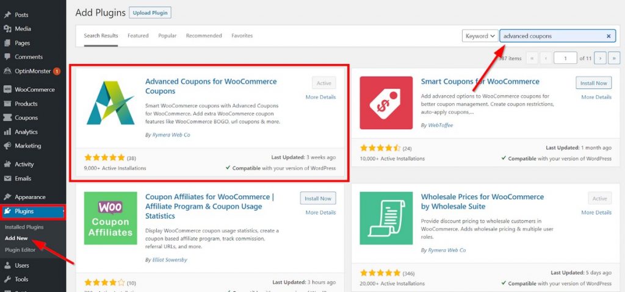
Task: Switch to the Search Results tab
Action: pos(101,35)
